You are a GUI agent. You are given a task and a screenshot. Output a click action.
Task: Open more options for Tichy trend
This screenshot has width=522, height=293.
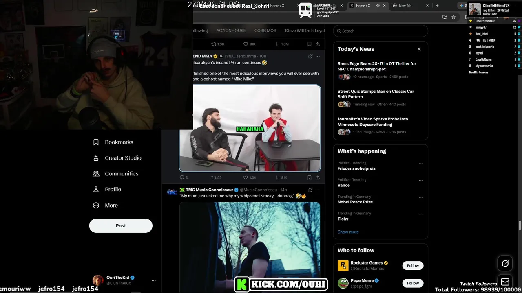(x=421, y=214)
